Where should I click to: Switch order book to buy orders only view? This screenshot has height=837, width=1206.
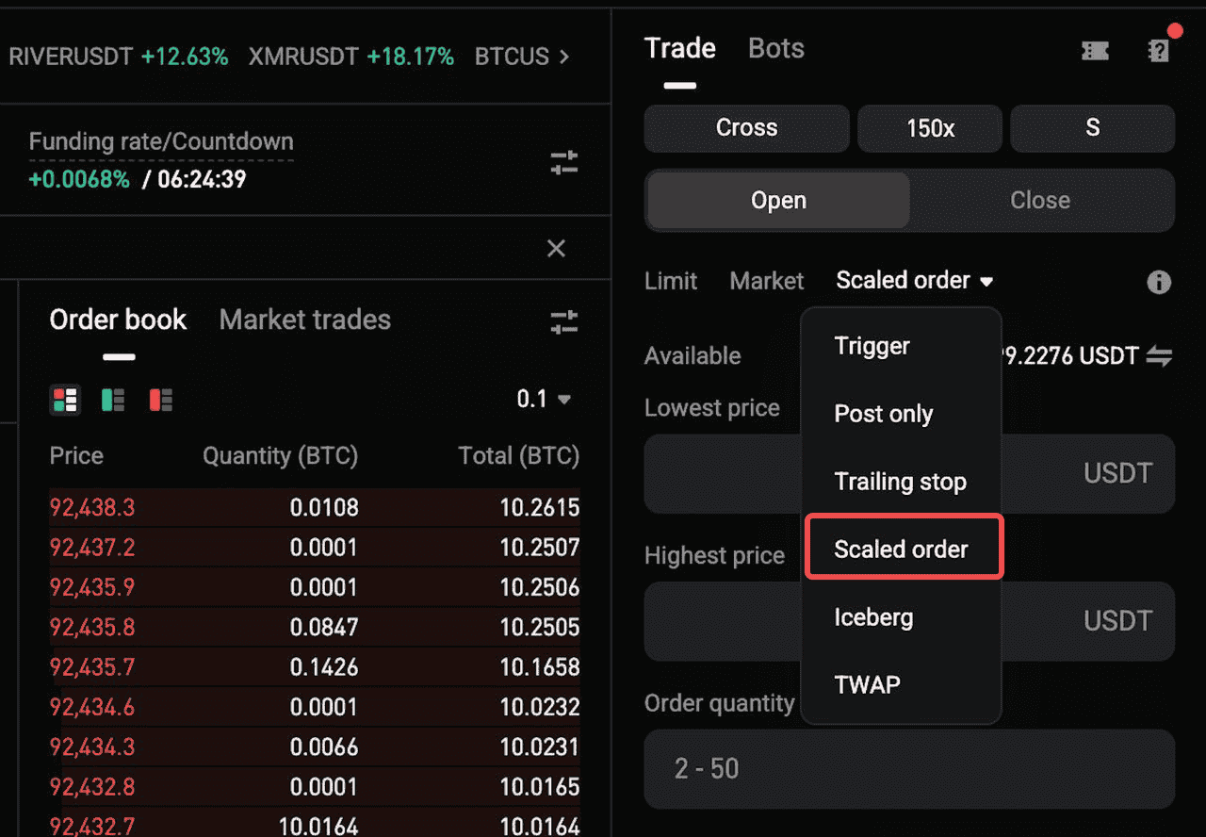112,400
